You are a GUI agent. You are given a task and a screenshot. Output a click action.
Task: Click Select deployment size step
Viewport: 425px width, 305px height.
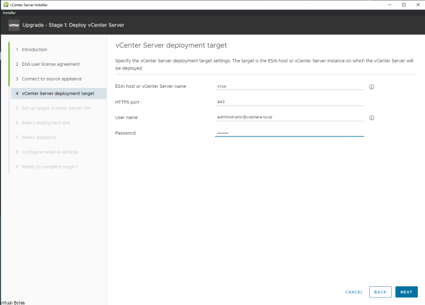[x=46, y=123]
